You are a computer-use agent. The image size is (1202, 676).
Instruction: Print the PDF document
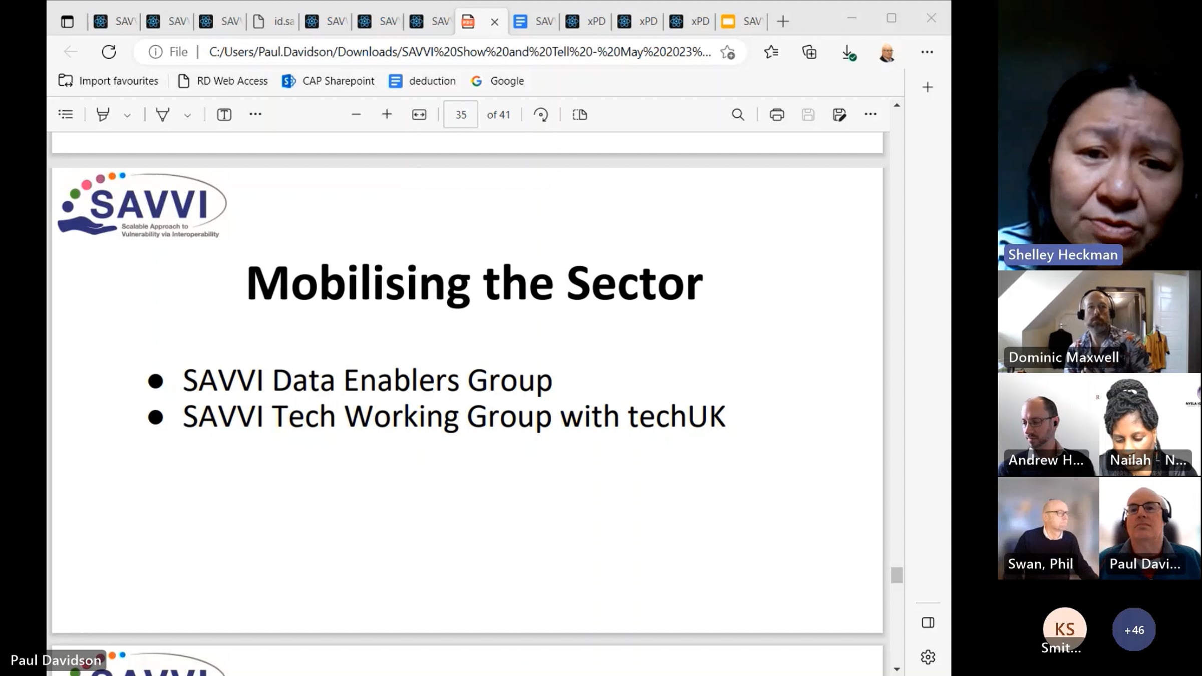[777, 115]
